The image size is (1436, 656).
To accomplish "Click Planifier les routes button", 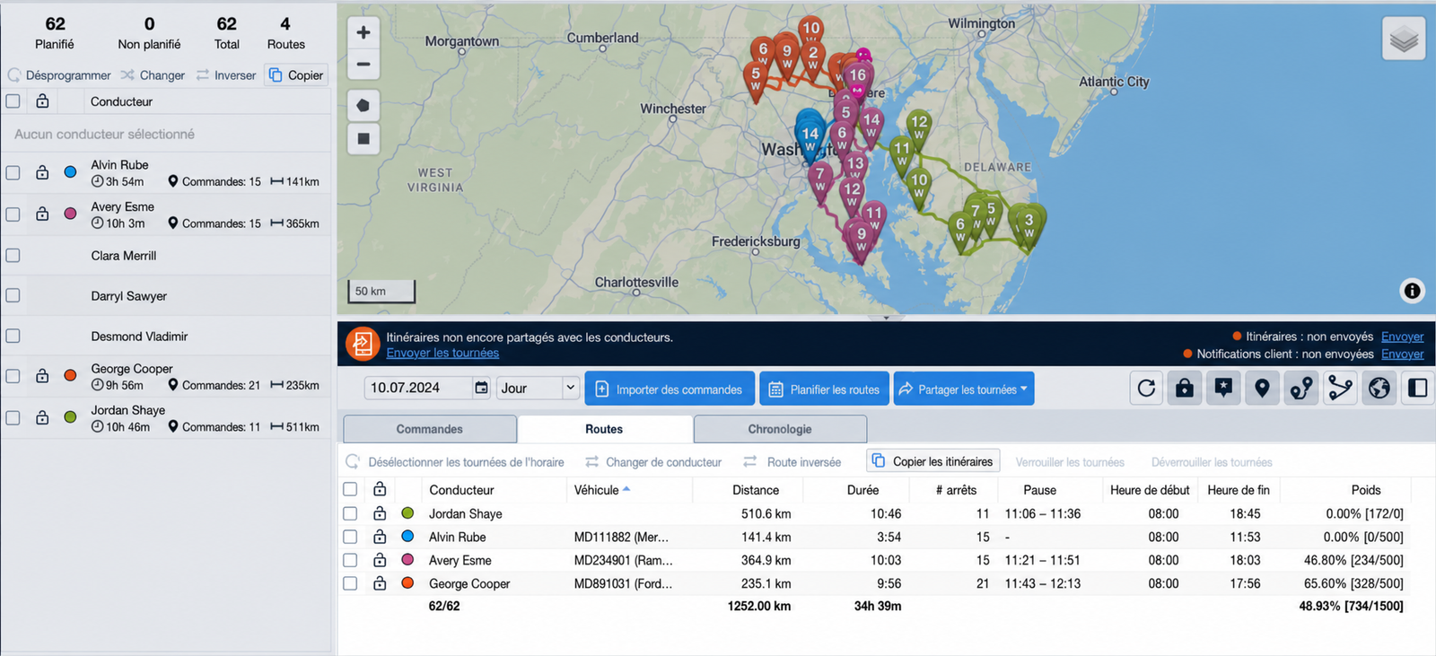I will click(x=824, y=389).
